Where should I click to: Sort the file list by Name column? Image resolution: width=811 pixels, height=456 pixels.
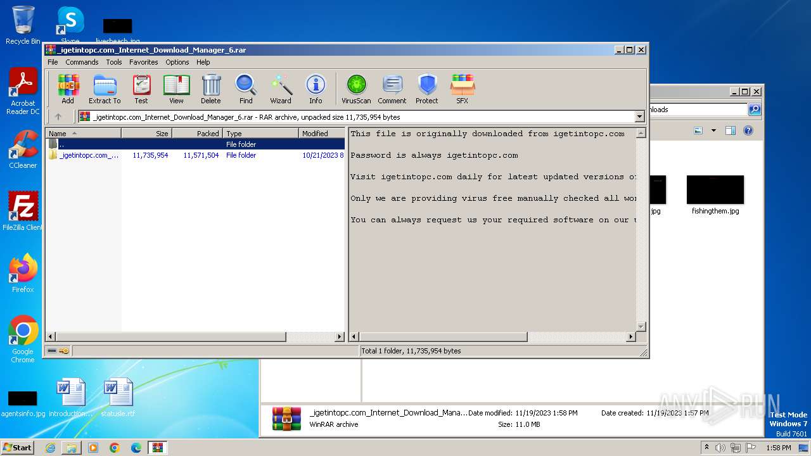coord(84,133)
